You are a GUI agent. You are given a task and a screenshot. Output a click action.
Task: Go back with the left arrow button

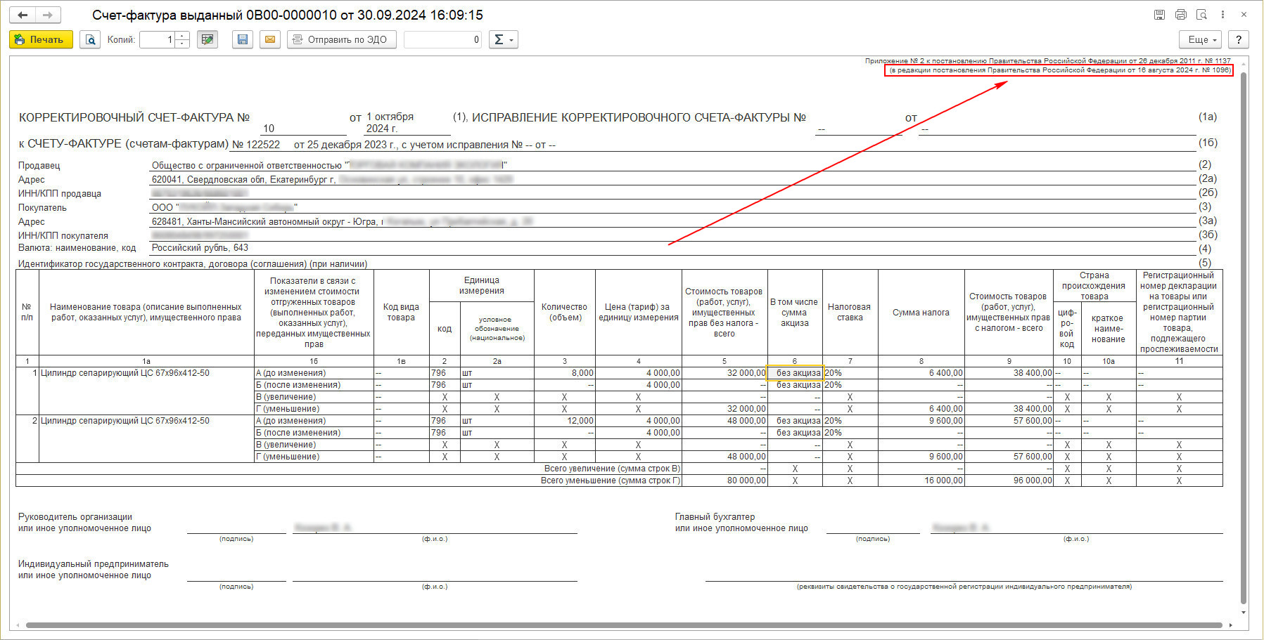coord(23,15)
